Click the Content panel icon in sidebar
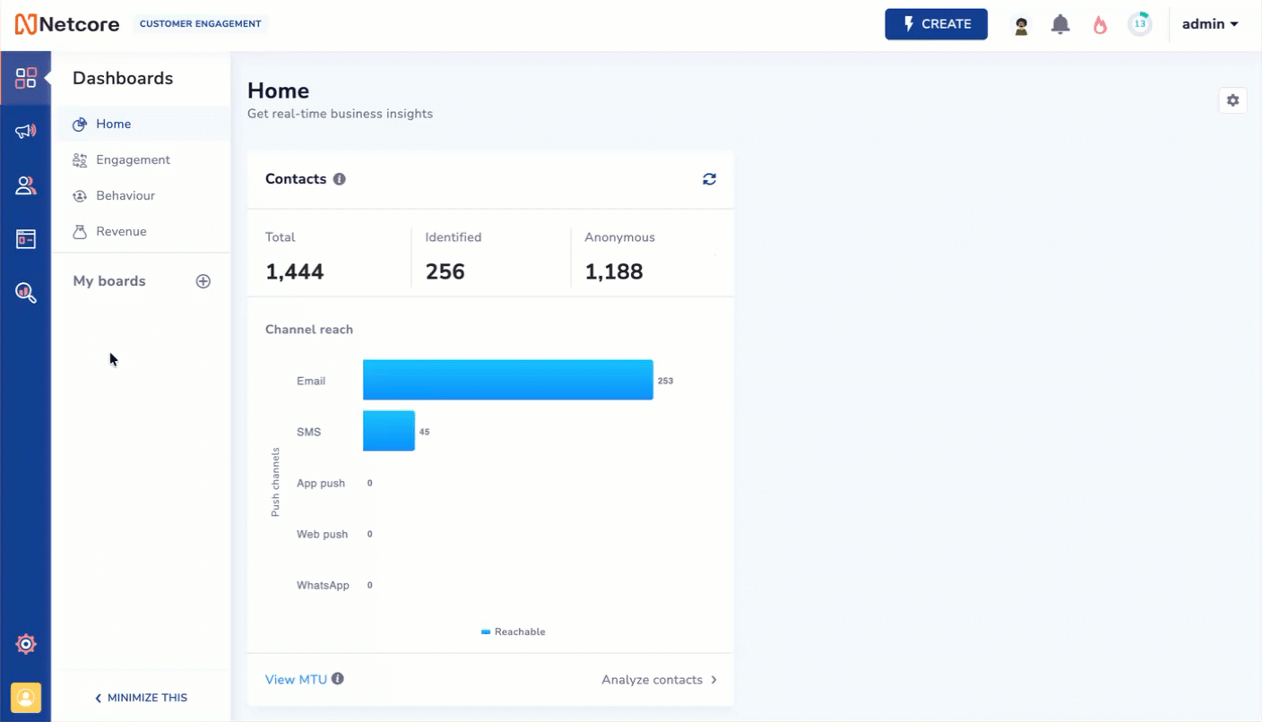 pos(26,238)
